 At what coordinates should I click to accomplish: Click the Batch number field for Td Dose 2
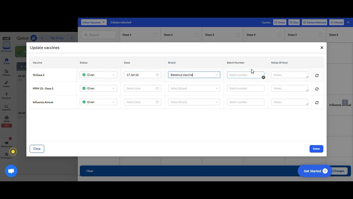tap(245, 75)
